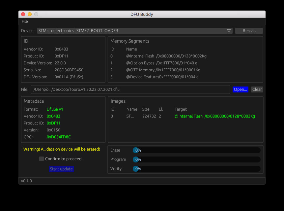Click the yellow minimize window button

30,14
